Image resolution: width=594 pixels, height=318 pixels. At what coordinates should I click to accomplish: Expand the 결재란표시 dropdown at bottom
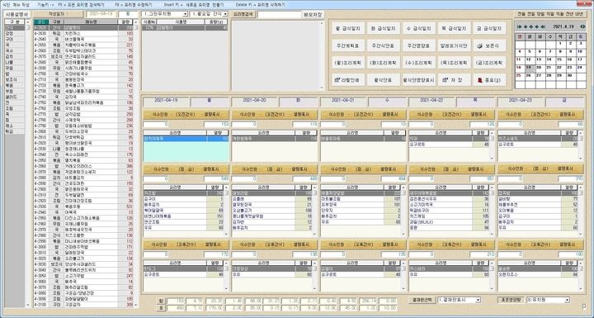point(460,300)
